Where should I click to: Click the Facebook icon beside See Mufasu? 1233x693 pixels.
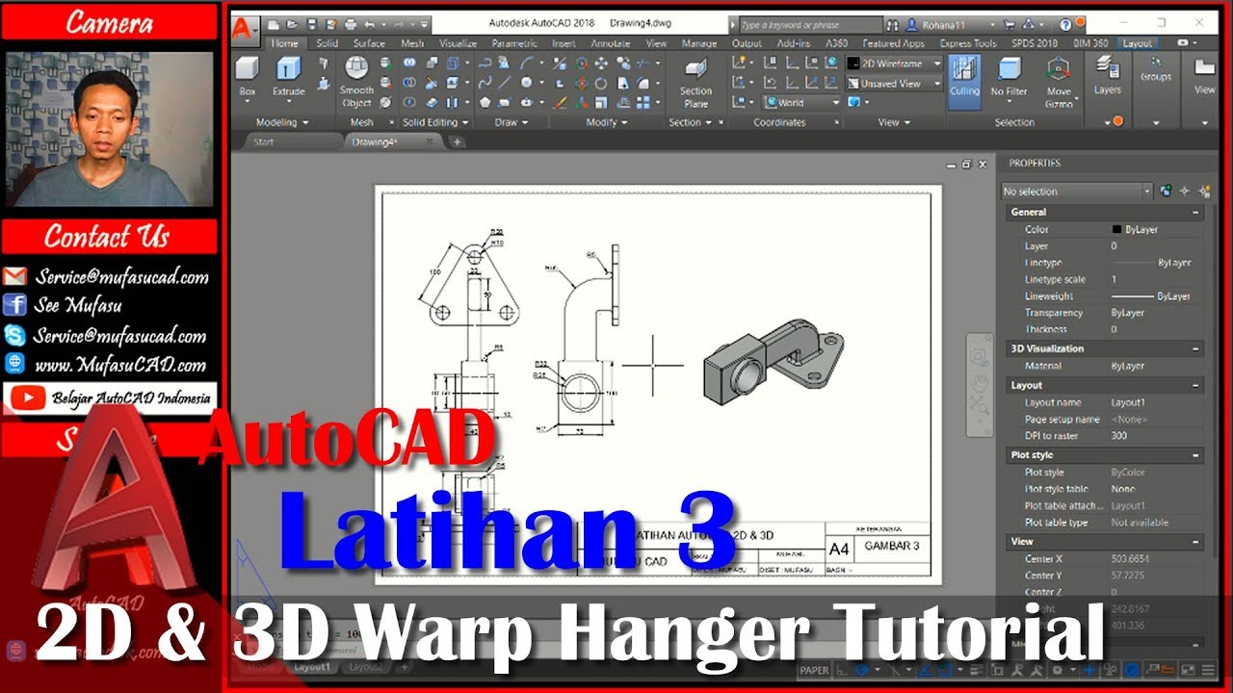14,305
